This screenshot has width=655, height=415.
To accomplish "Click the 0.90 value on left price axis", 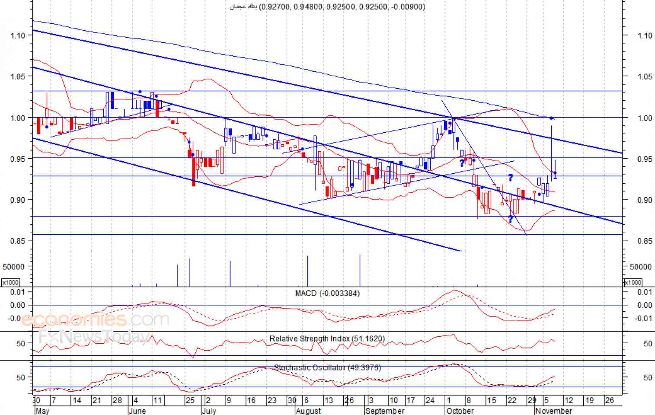I will (x=18, y=200).
